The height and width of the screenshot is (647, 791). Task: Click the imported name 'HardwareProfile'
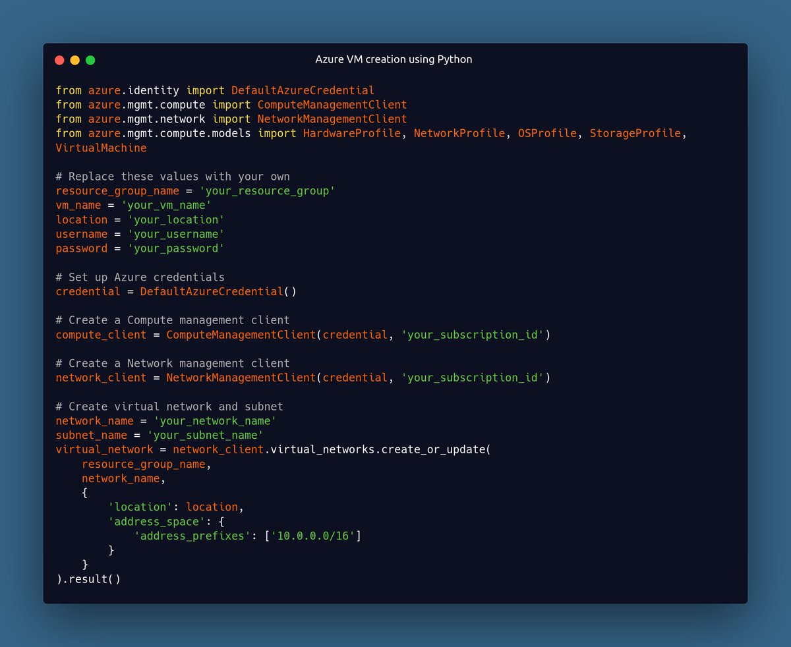[352, 134]
